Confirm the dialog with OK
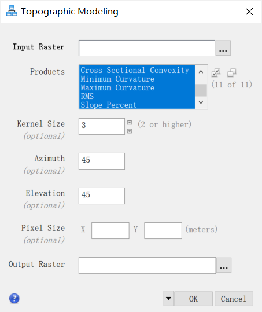 pyautogui.click(x=193, y=299)
